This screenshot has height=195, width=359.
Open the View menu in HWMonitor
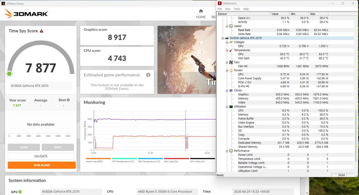point(228,9)
